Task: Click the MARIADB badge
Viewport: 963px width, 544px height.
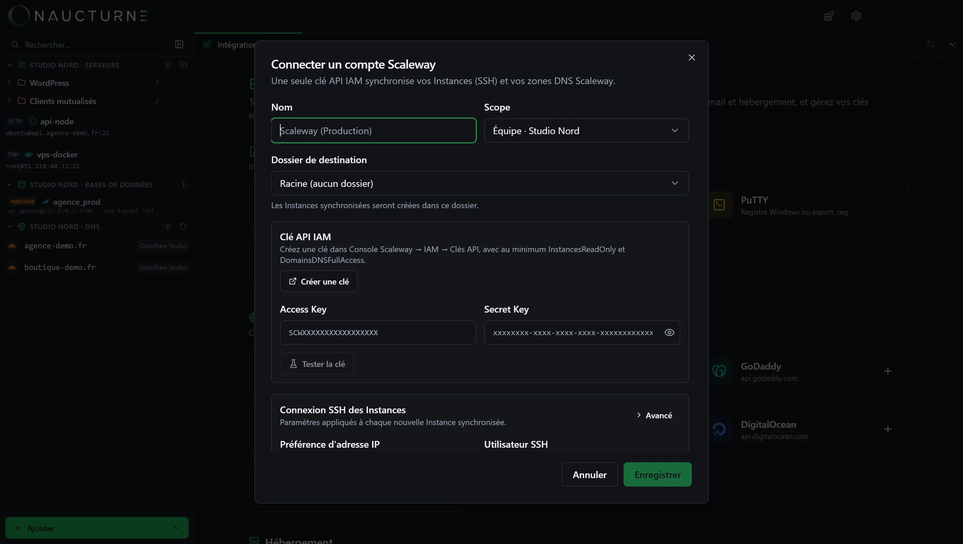Action: pyautogui.click(x=22, y=202)
